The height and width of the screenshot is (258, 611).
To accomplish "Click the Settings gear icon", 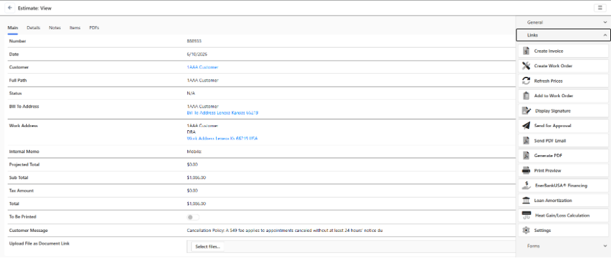I will 526,231.
